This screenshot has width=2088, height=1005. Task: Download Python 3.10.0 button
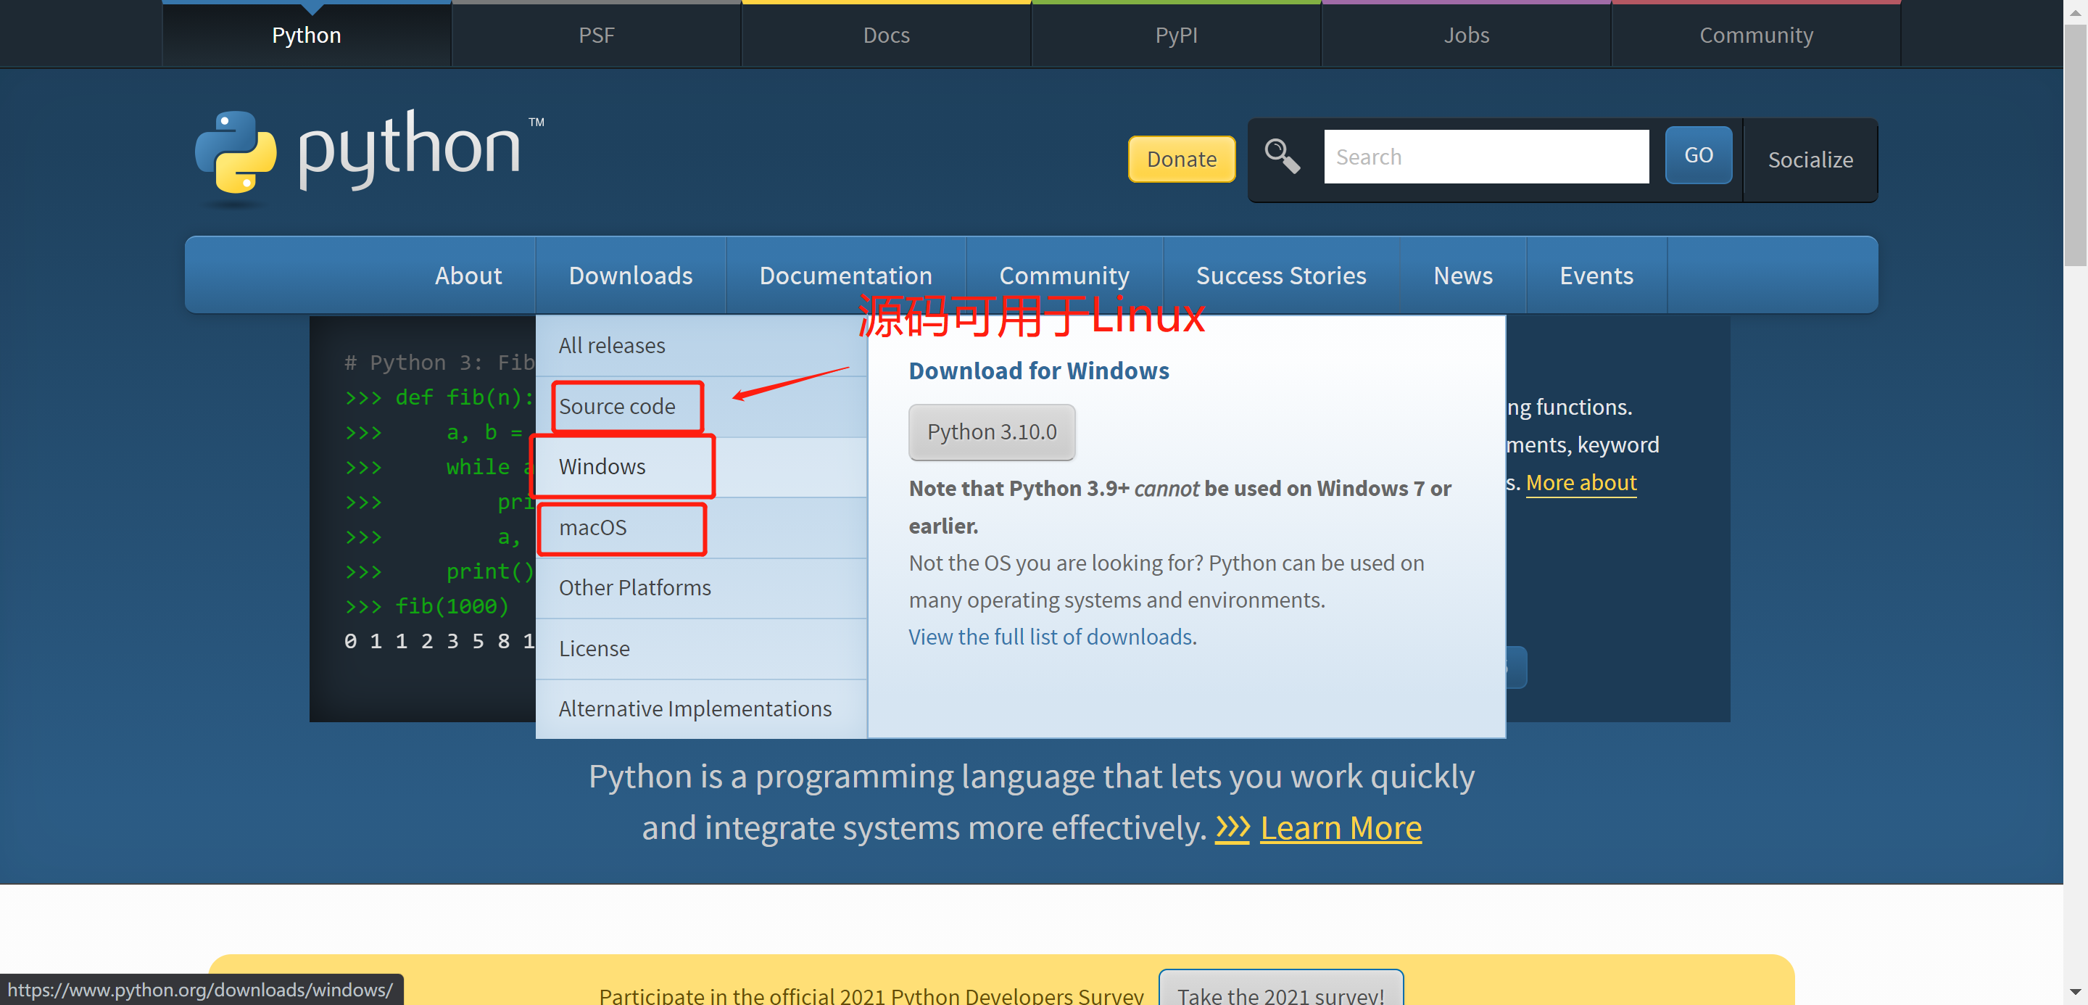(991, 432)
